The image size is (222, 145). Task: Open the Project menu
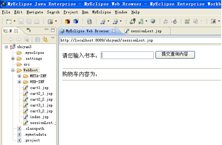pyautogui.click(x=71, y=12)
